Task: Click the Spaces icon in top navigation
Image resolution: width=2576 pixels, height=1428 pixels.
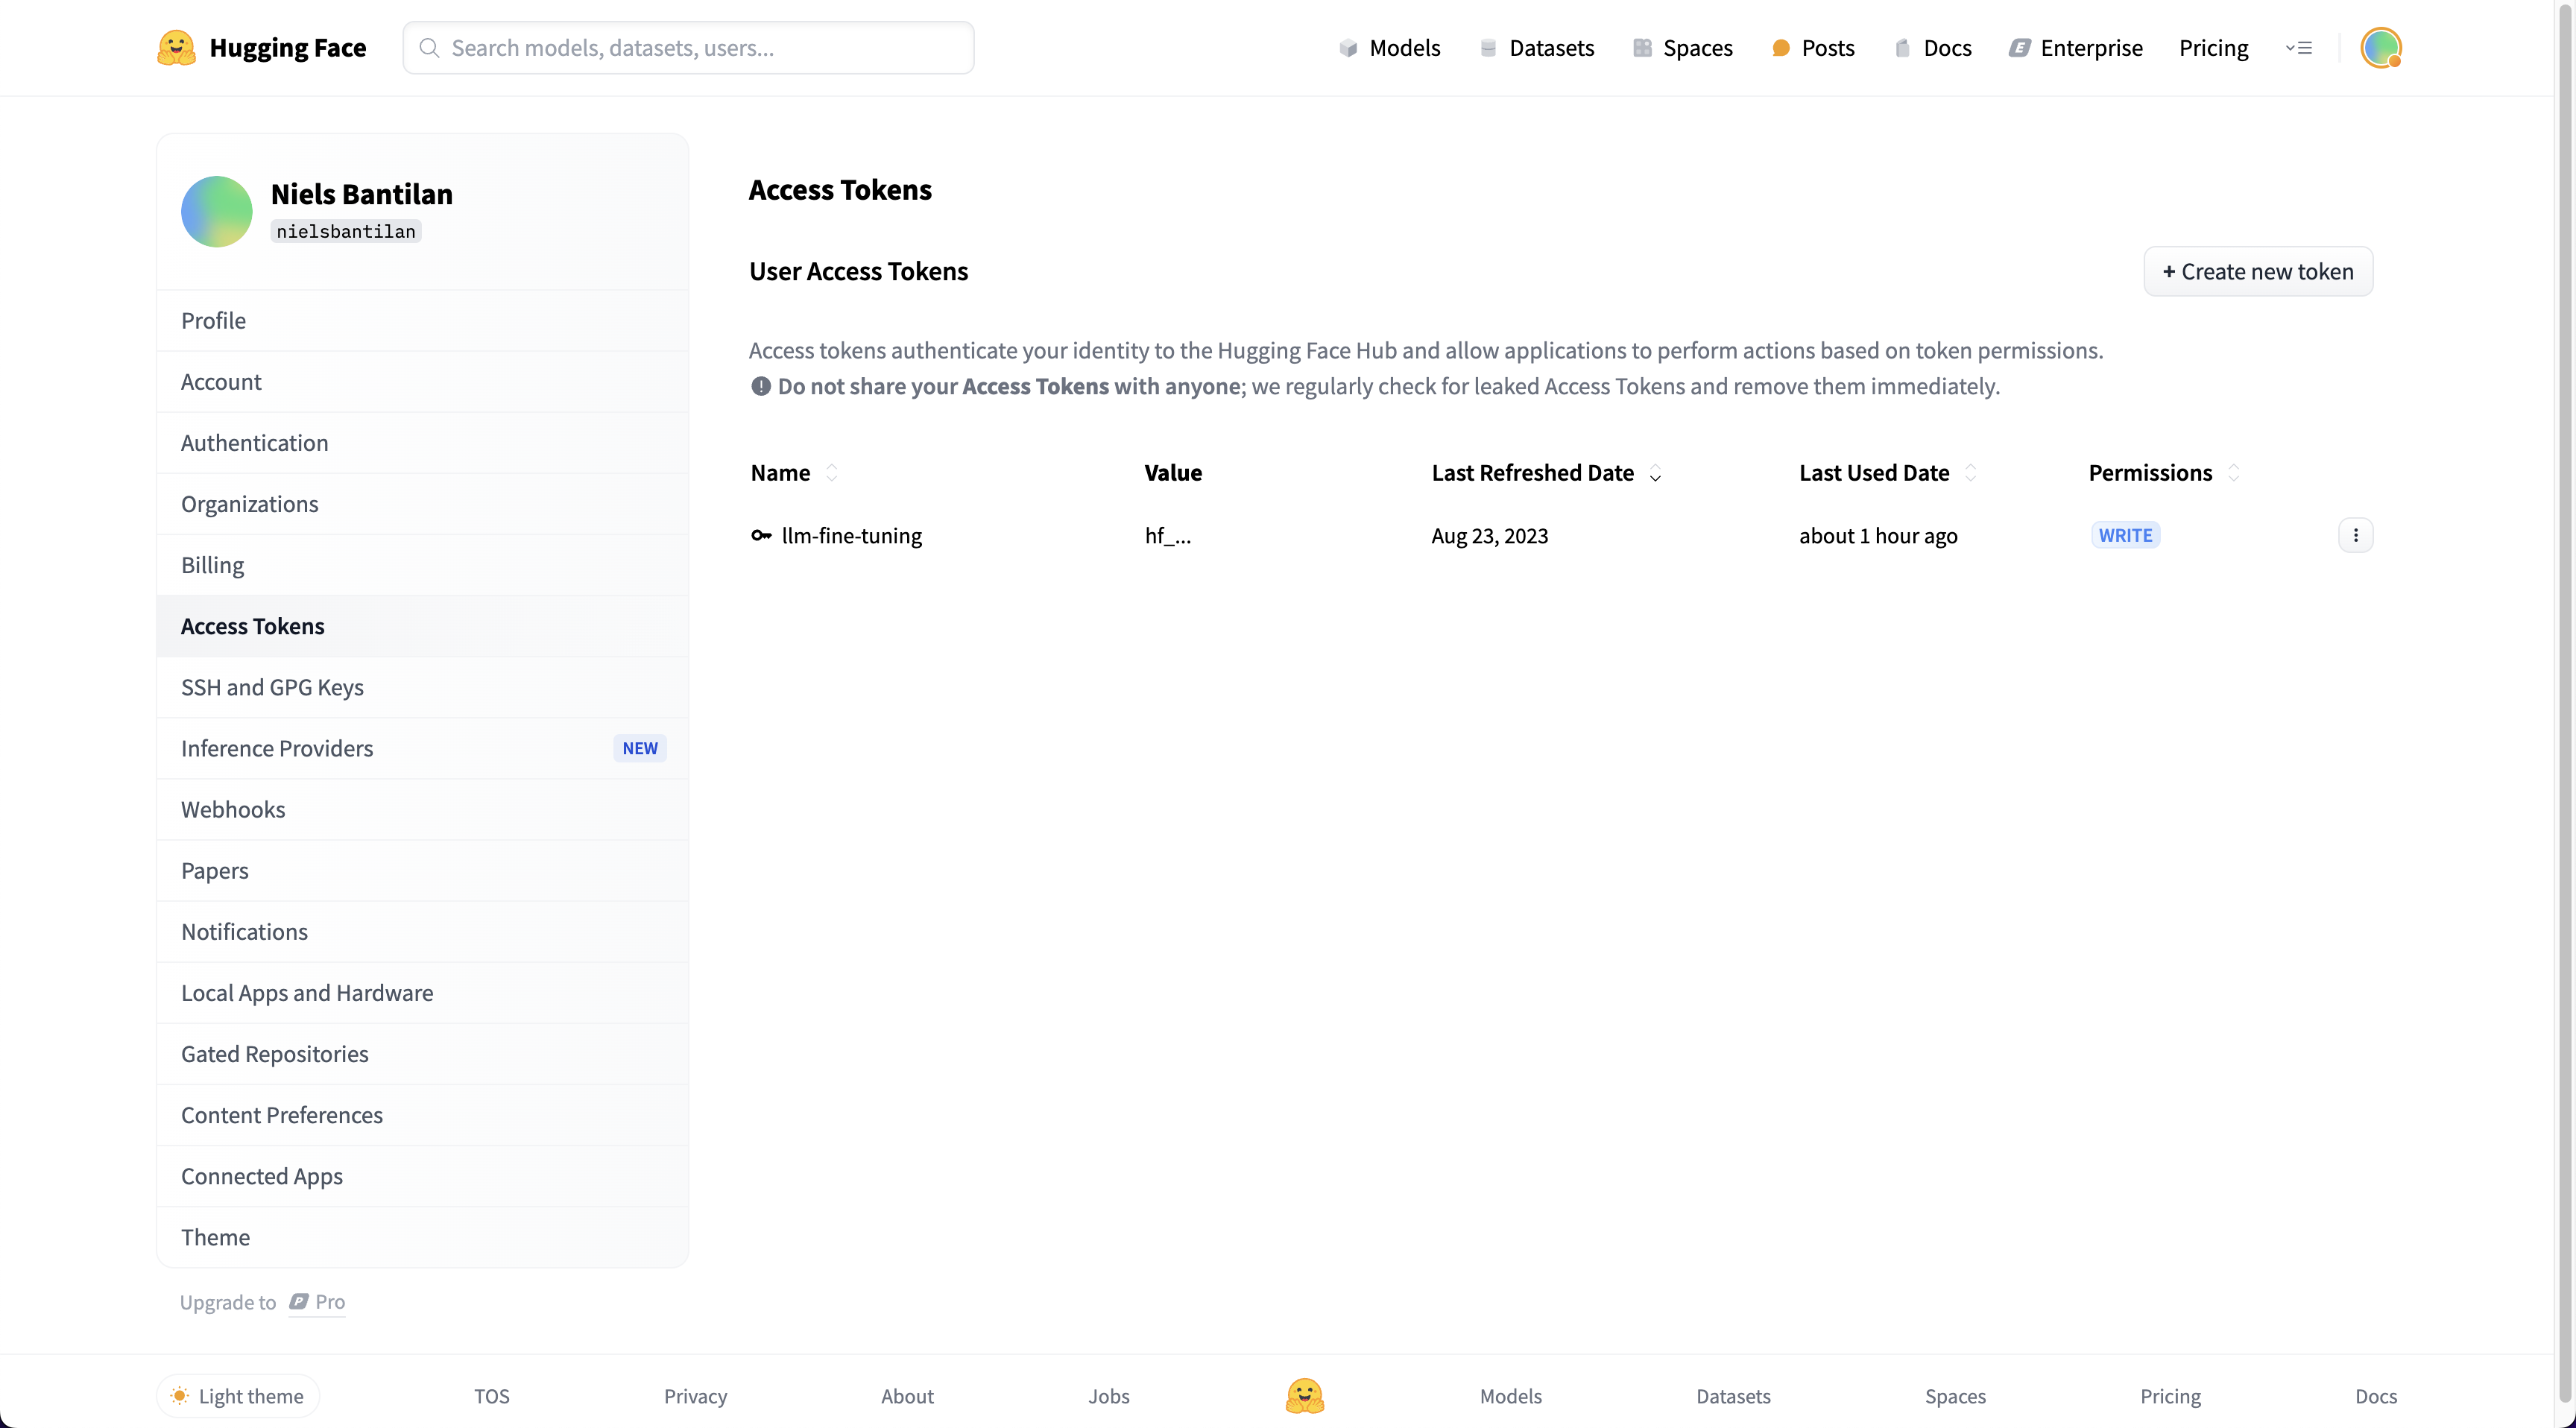Action: click(x=1641, y=48)
